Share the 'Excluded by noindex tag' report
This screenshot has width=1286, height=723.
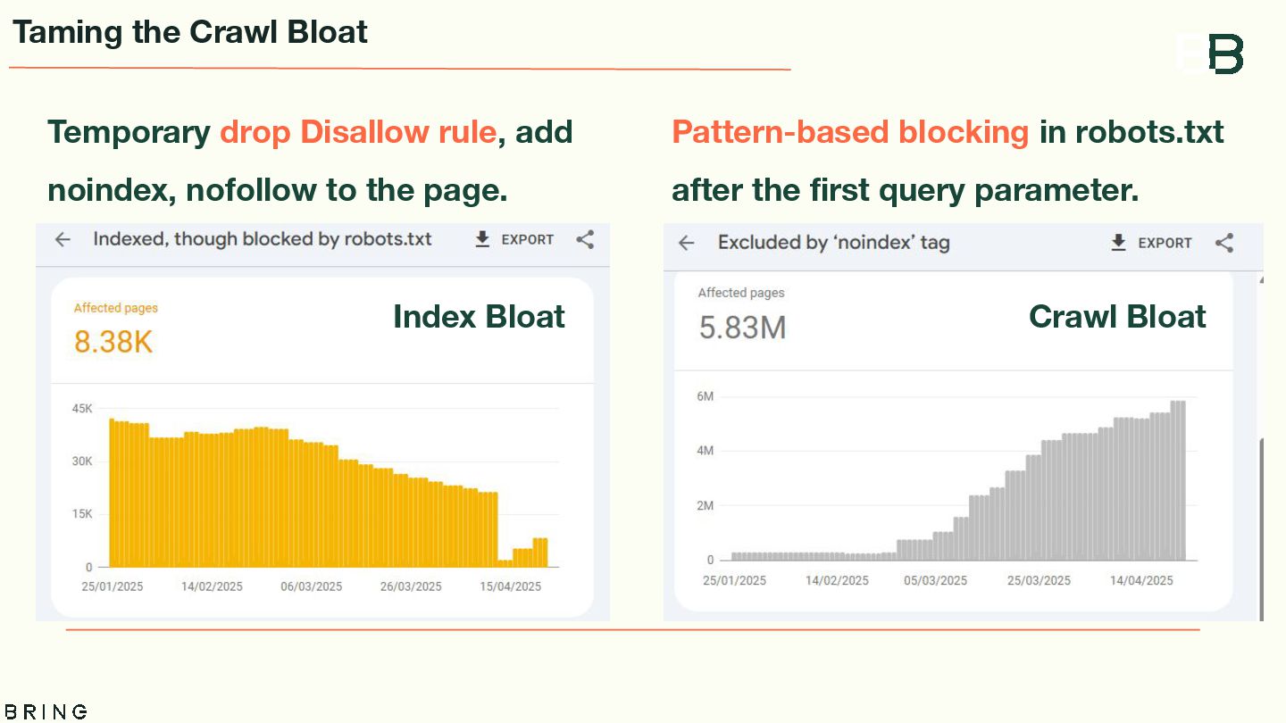pyautogui.click(x=1224, y=243)
